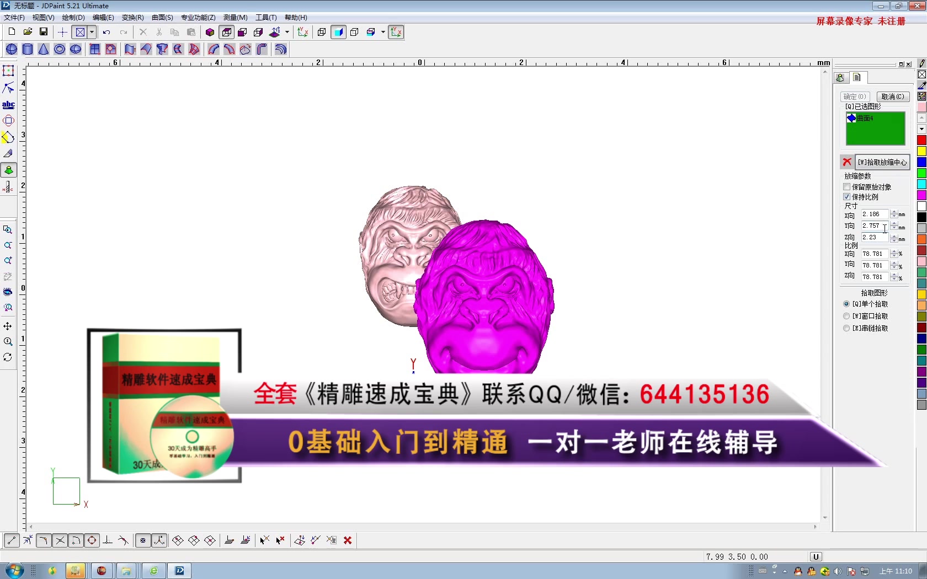Pick the red color swatch
927x579 pixels.
click(921, 140)
